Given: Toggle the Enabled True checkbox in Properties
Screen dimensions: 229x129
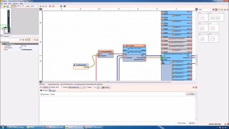Looking at the screenshot, I should coord(22,46).
